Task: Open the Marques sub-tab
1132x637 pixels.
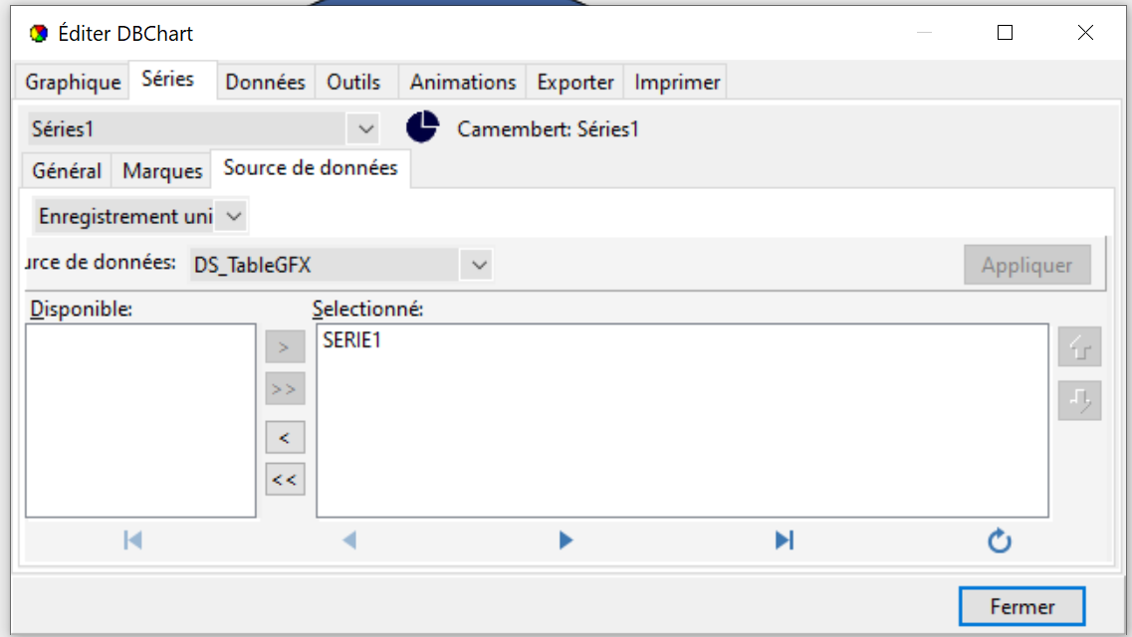Action: (x=162, y=171)
